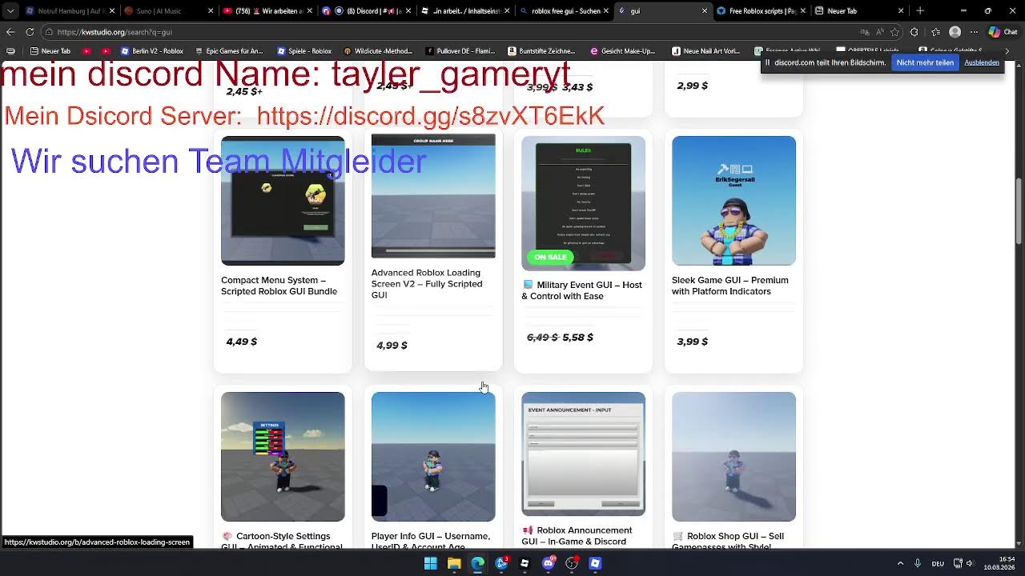
Task: Open the blue Roblox icon in taskbar
Action: tap(595, 563)
